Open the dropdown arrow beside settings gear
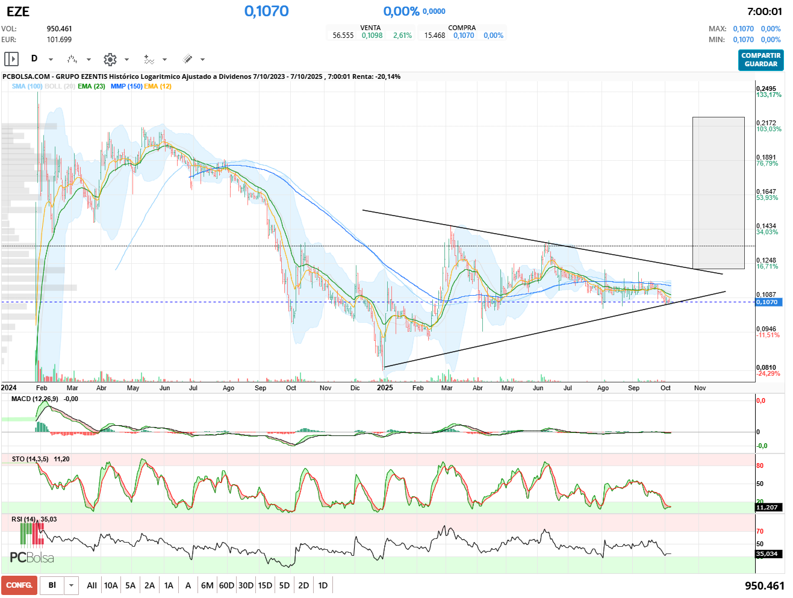This screenshot has height=598, width=793. pos(126,60)
